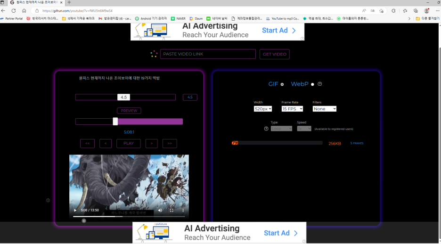Open the browser home page icon
Screen dimensions: 441x244
pos(24,11)
